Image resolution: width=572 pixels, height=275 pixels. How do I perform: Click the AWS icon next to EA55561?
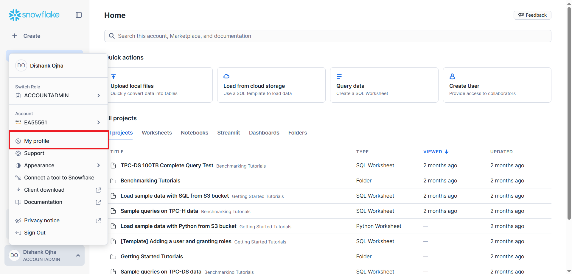18,122
